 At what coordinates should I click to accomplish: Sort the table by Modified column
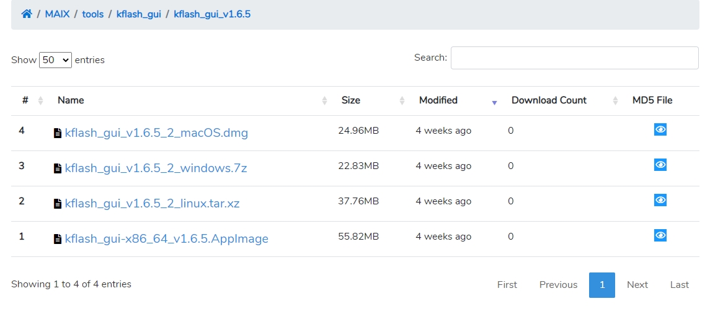[438, 100]
